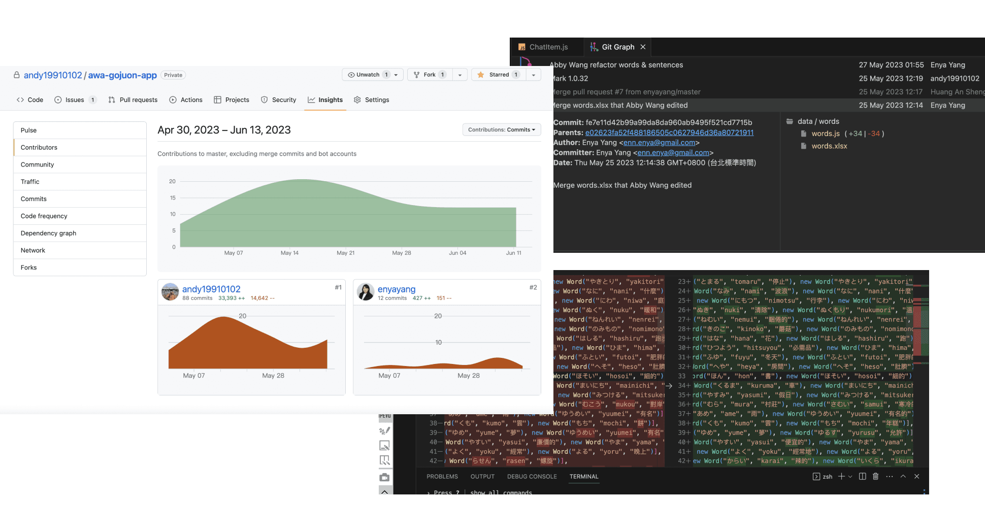Select the 'Merge pull request #7' commit row
This screenshot has height=532, width=985.
(x=768, y=92)
